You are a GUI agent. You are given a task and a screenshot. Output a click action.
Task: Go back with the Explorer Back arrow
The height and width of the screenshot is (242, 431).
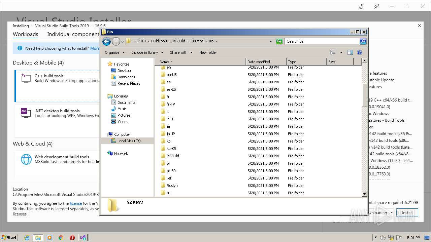106,41
